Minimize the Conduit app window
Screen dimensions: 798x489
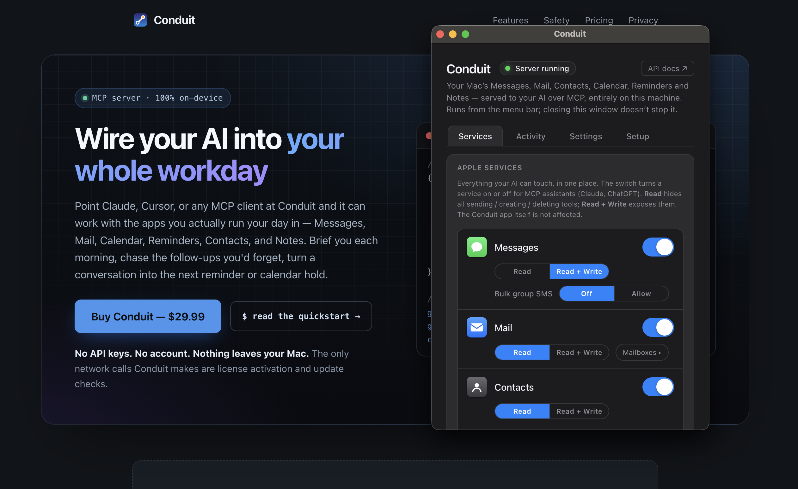(x=453, y=34)
